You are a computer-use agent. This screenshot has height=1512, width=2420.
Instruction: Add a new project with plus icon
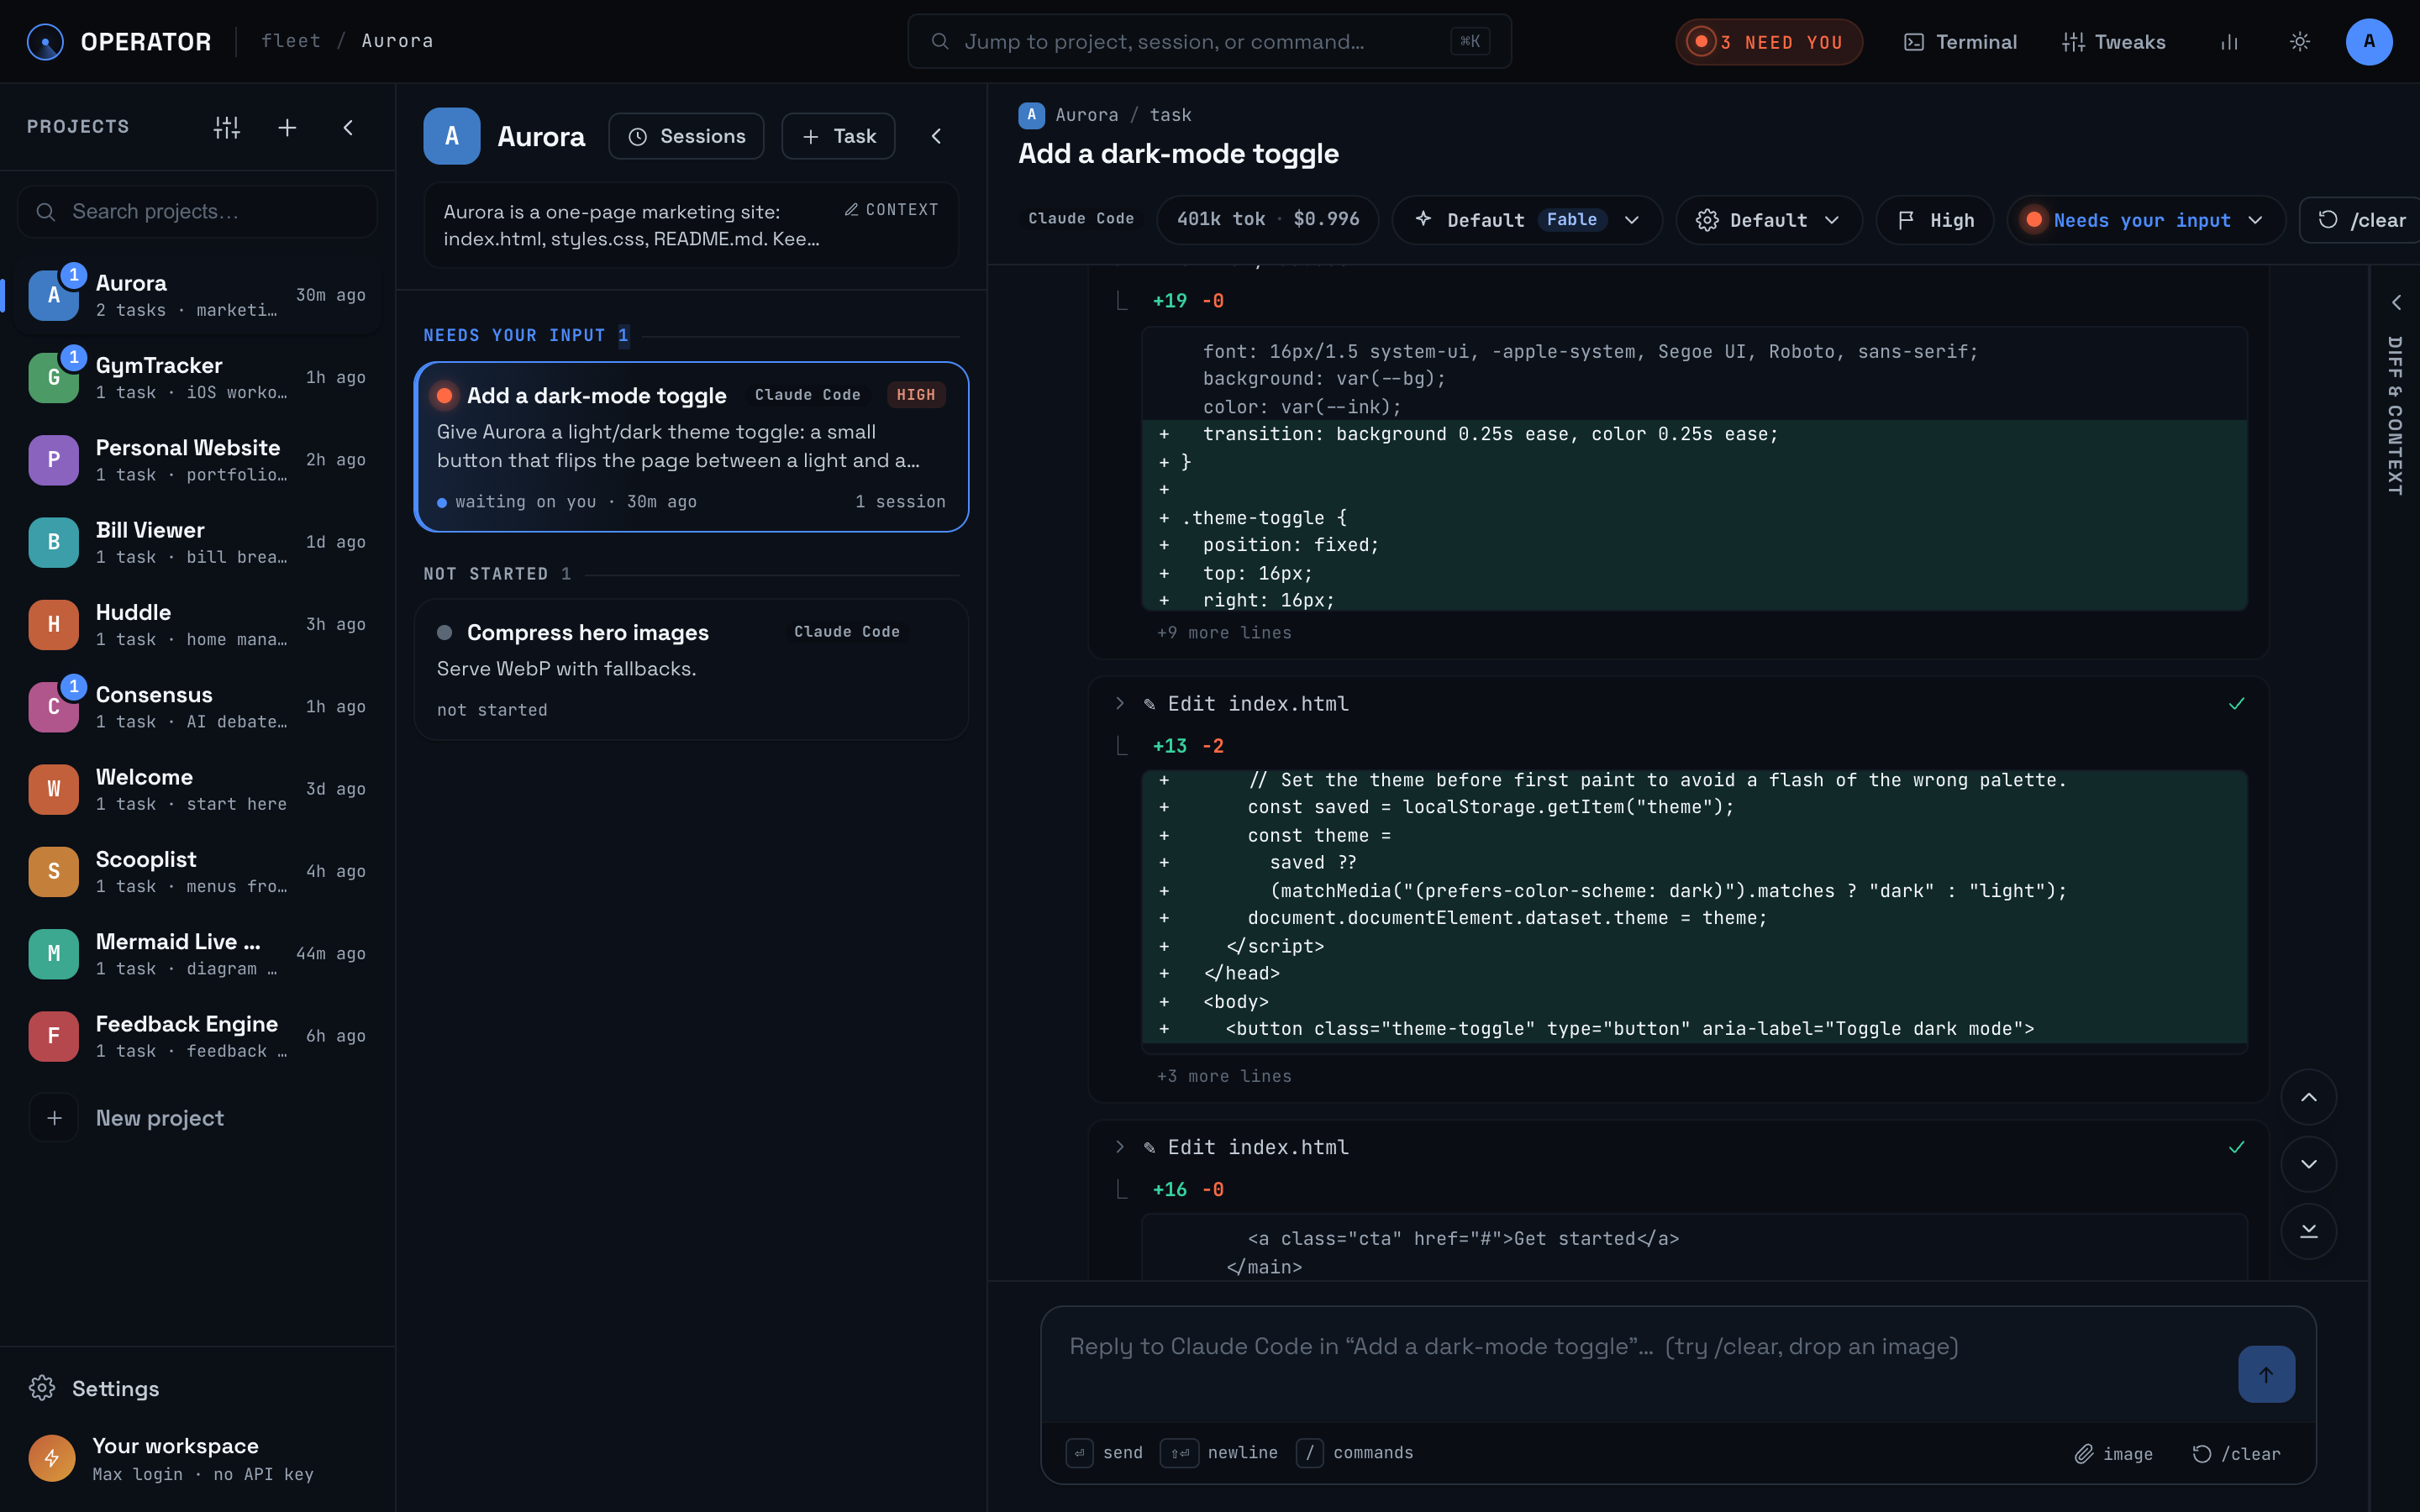(x=287, y=127)
